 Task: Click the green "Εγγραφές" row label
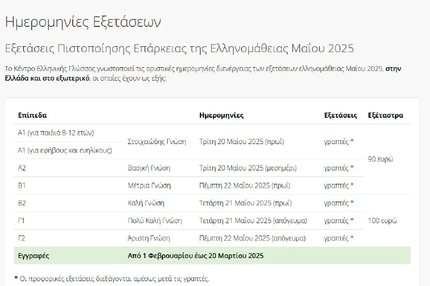coord(33,256)
